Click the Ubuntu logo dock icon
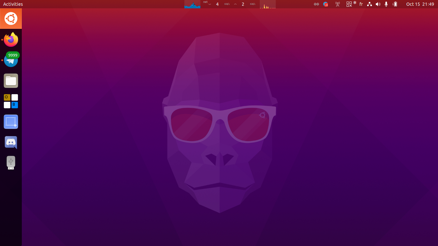This screenshot has height=246, width=438. [11, 19]
